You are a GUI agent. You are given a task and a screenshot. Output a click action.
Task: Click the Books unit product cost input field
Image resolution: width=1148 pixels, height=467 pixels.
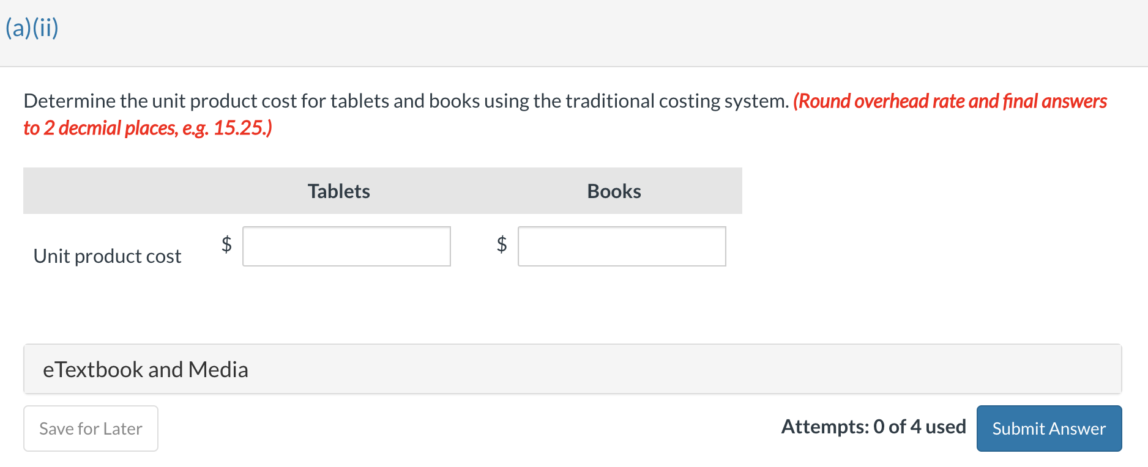pos(621,246)
